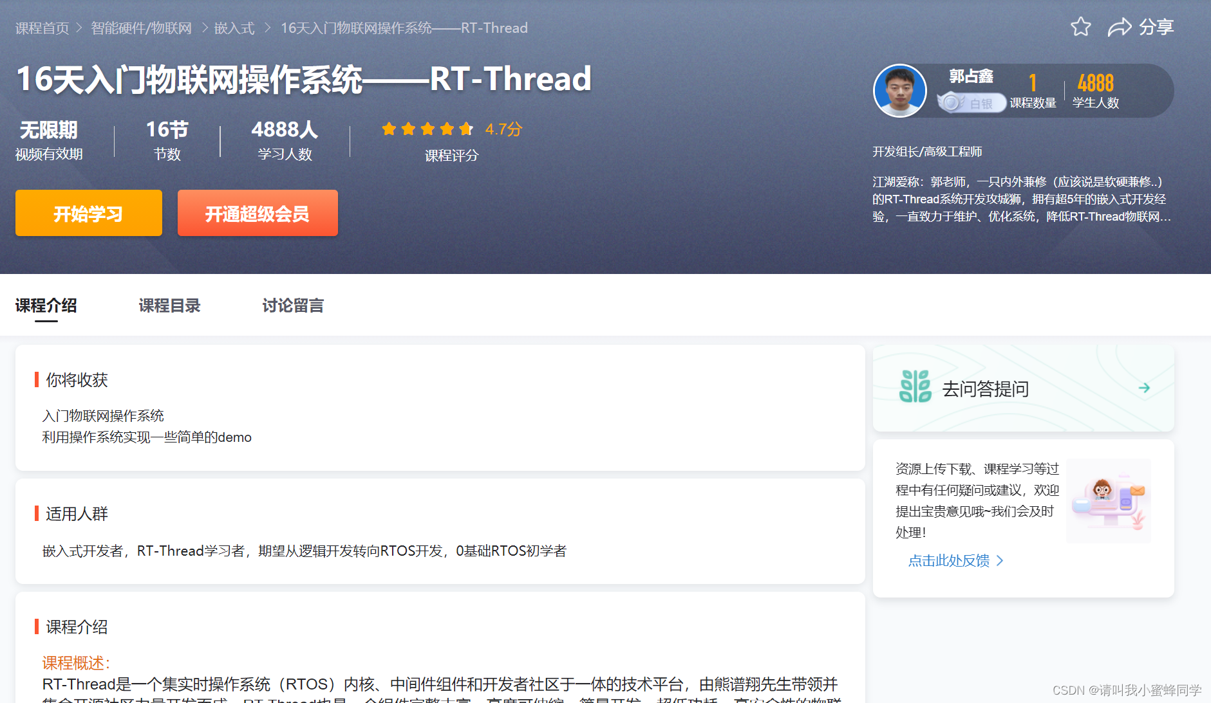Click the feedback illustration image
Viewport: 1211px width, 703px height.
pos(1109,500)
